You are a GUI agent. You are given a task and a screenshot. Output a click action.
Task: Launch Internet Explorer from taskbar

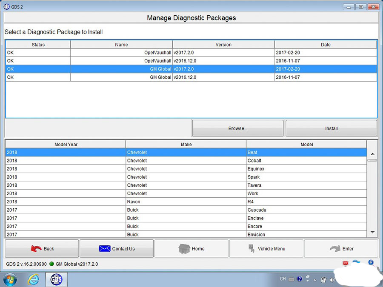tap(34, 279)
